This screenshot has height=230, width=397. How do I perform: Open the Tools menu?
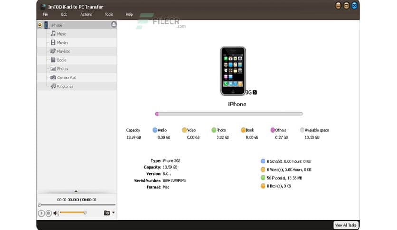pyautogui.click(x=109, y=14)
